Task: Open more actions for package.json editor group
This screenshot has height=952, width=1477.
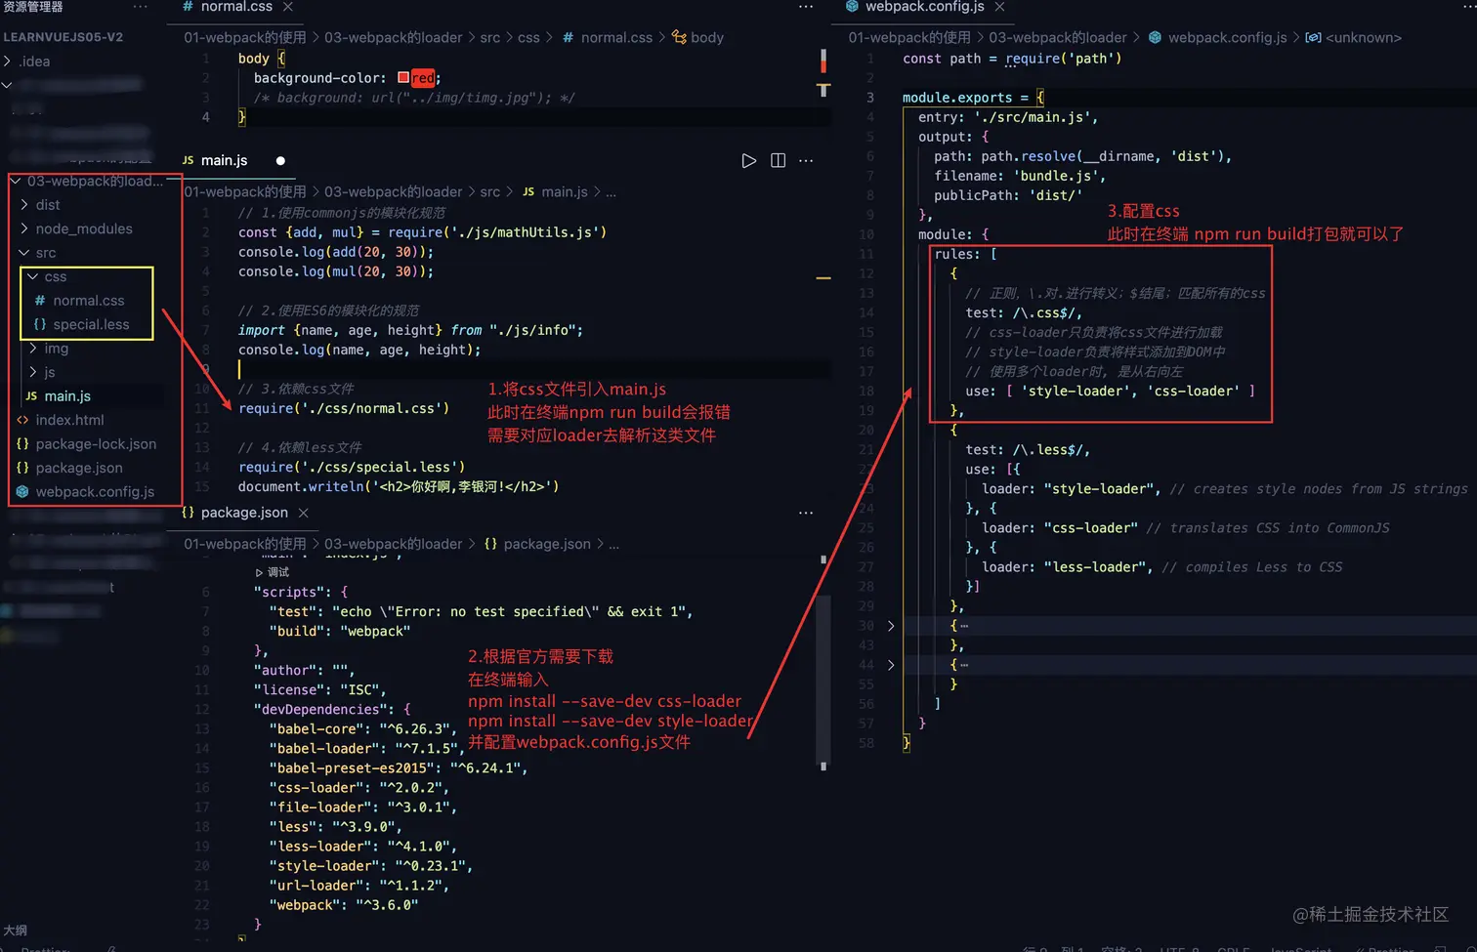Action: 806,513
